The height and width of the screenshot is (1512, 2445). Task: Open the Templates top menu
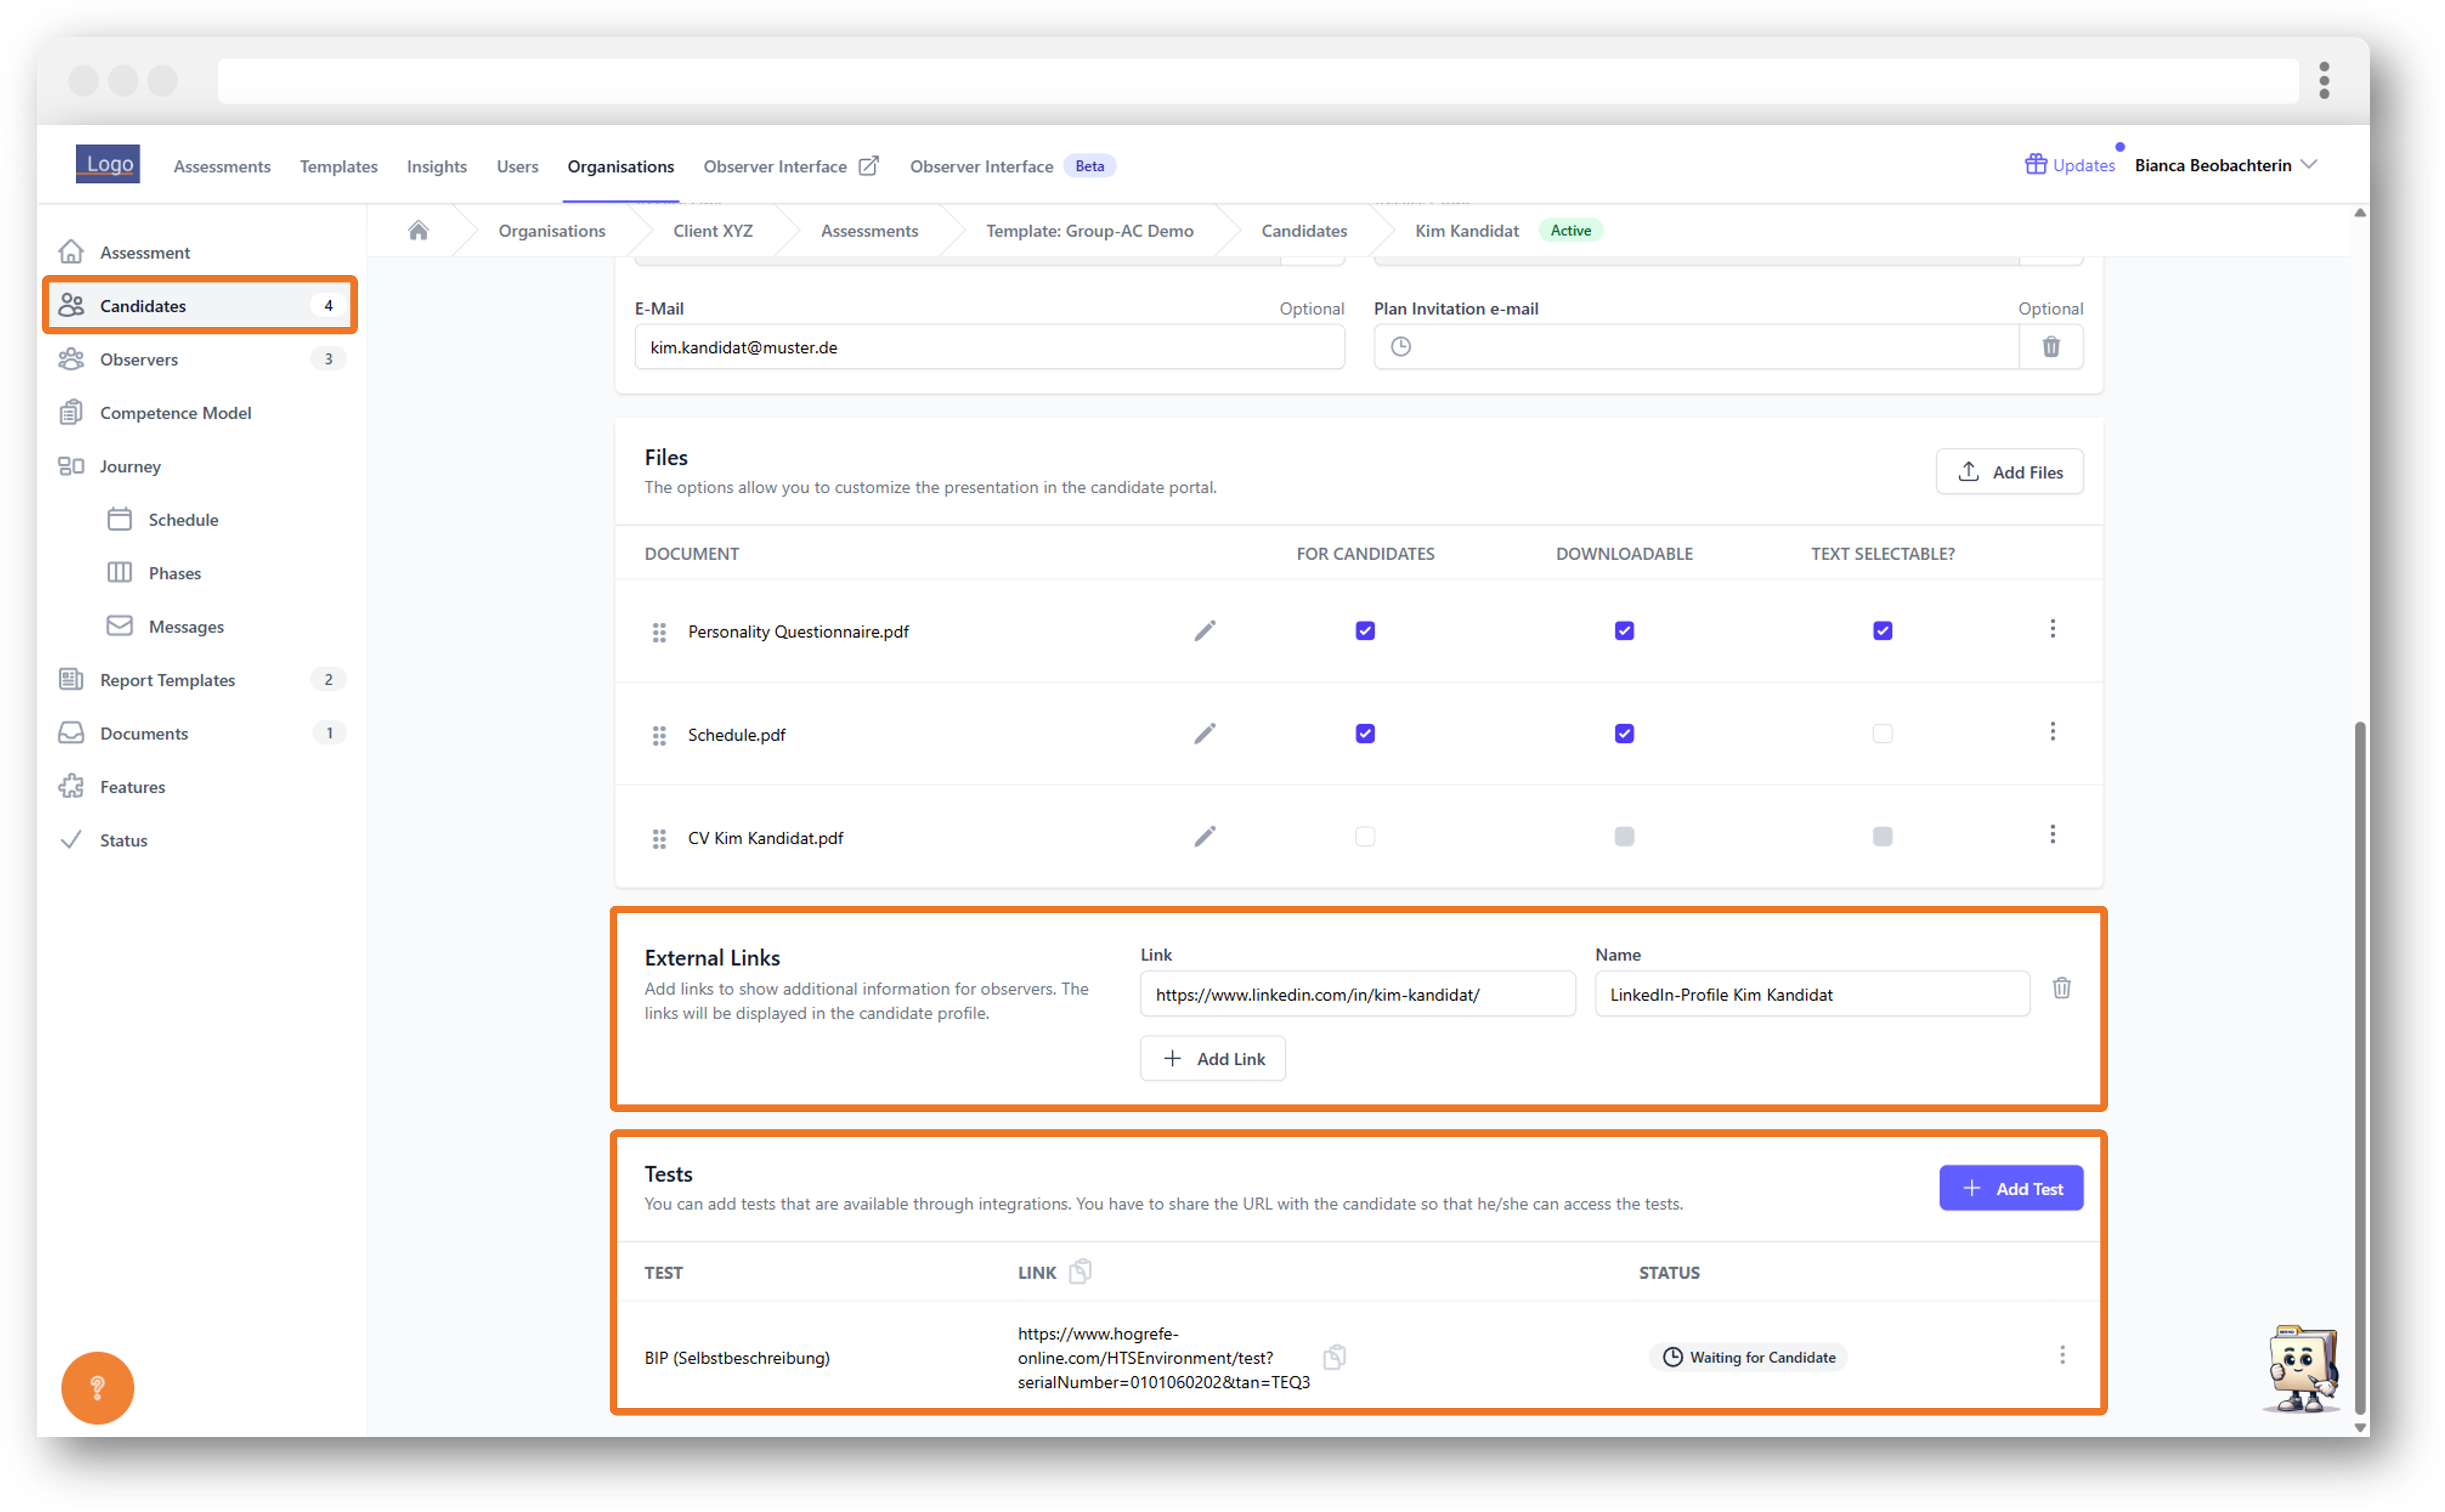click(x=338, y=166)
